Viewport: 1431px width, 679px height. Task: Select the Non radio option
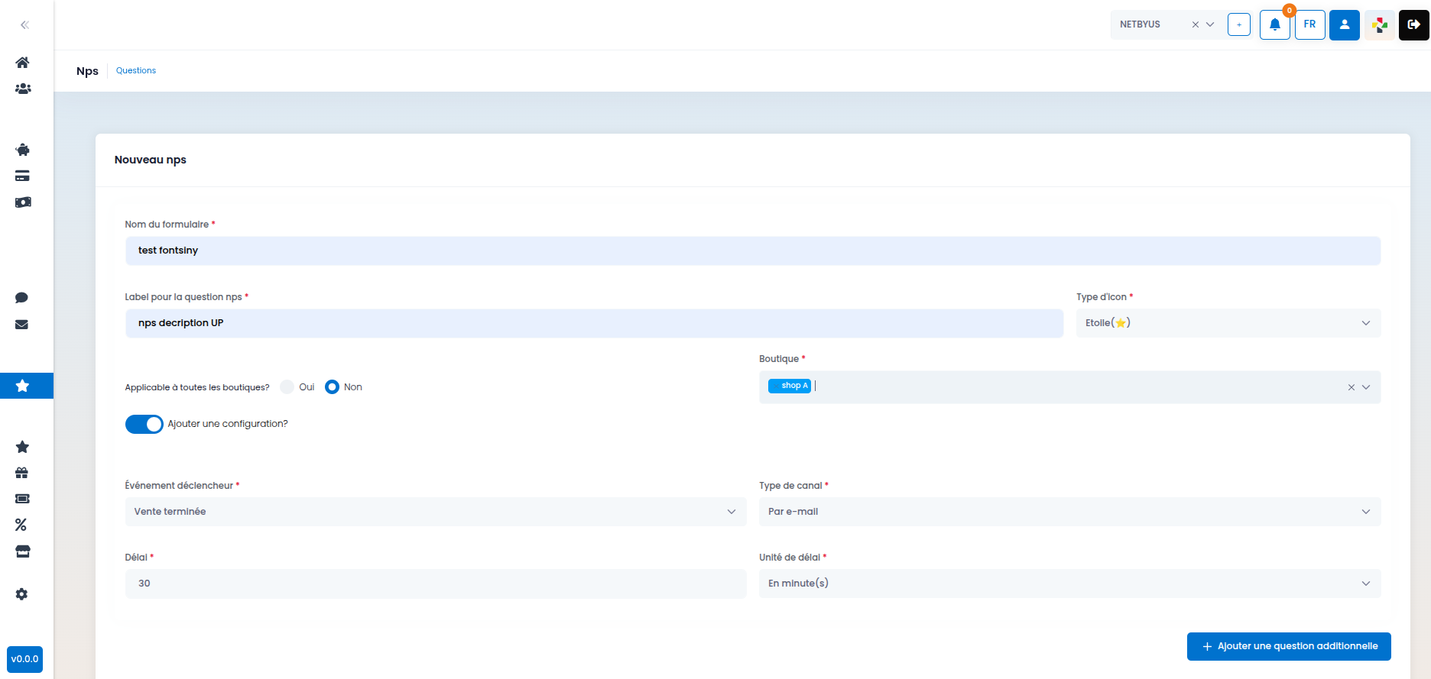332,387
